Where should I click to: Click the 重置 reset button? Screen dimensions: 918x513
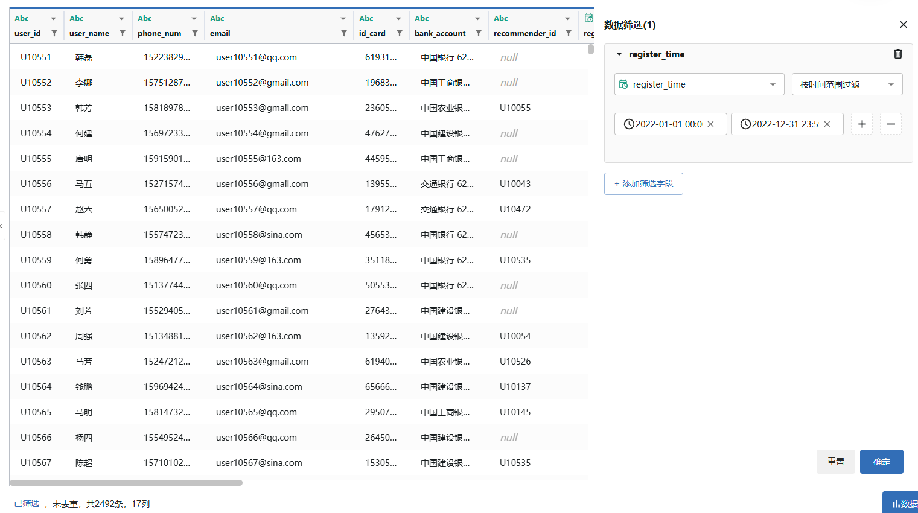tap(836, 462)
